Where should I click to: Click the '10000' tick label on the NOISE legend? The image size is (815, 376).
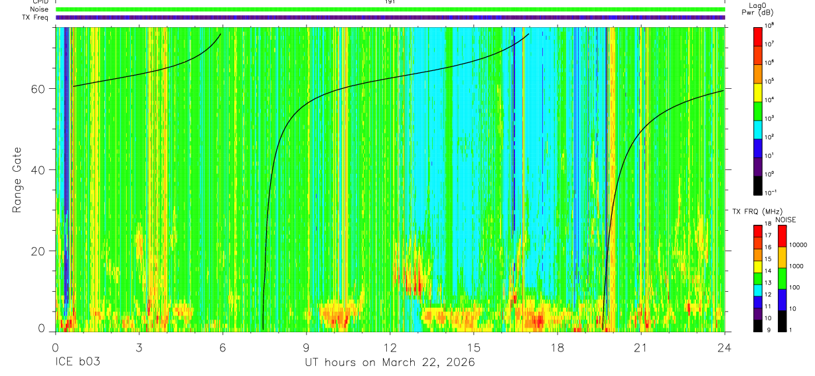tap(798, 245)
